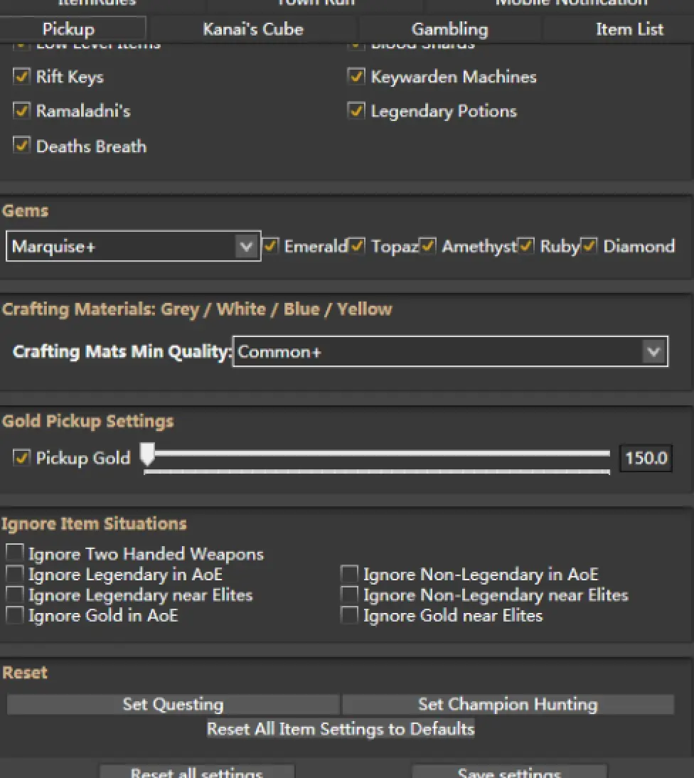Uncheck Deaths Breath pickup option

point(22,146)
